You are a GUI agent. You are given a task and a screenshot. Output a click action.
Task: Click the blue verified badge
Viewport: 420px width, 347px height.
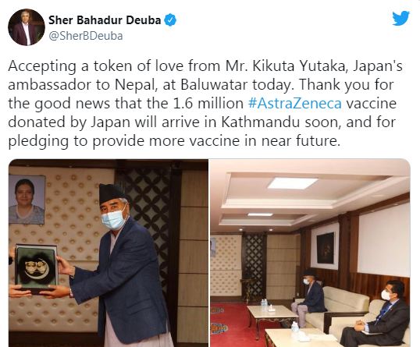pos(170,20)
